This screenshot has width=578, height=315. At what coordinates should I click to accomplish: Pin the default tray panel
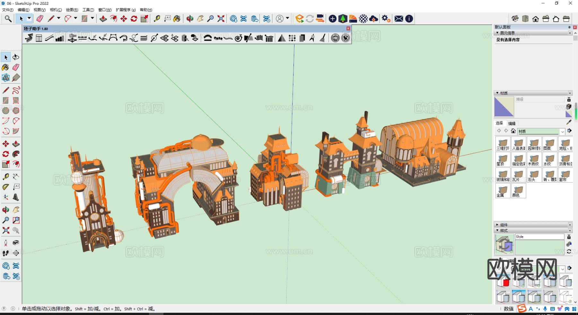point(569,27)
